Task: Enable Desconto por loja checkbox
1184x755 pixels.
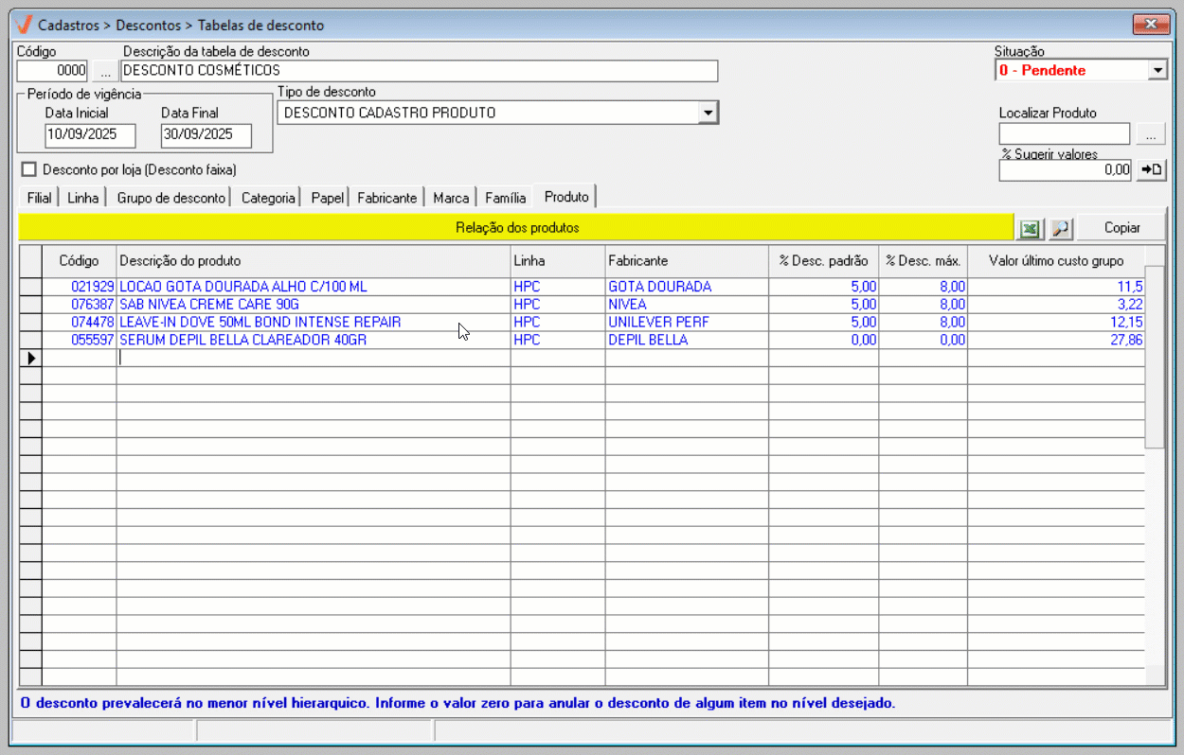Action: [x=28, y=169]
